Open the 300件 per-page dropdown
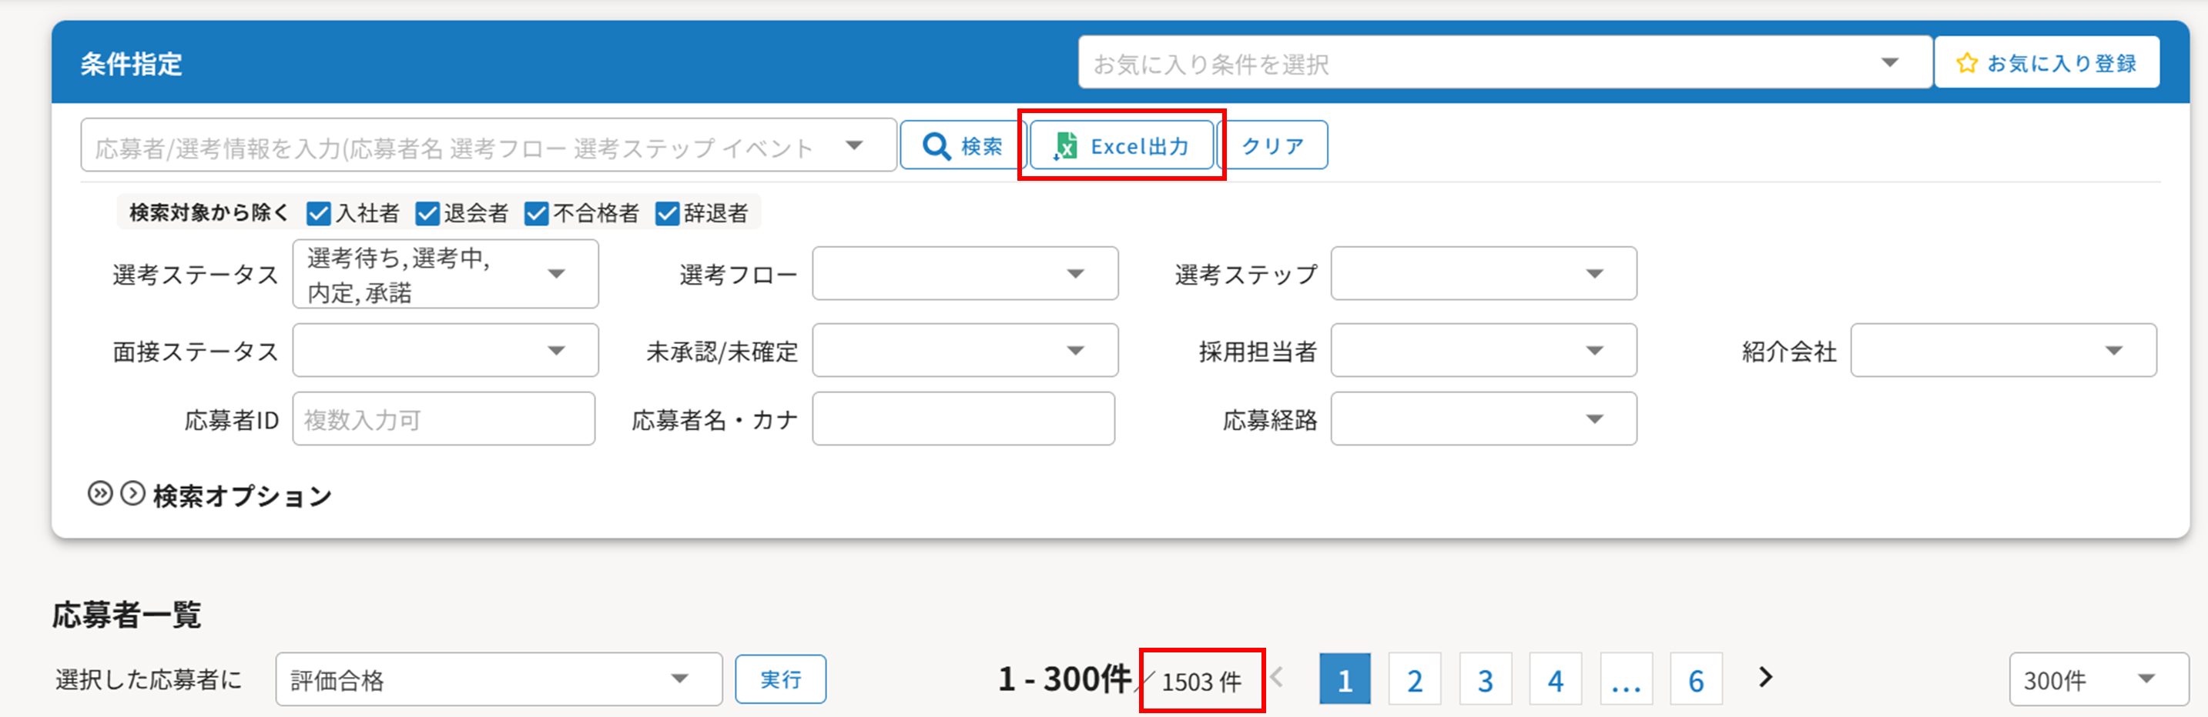2208x717 pixels. point(2099,680)
